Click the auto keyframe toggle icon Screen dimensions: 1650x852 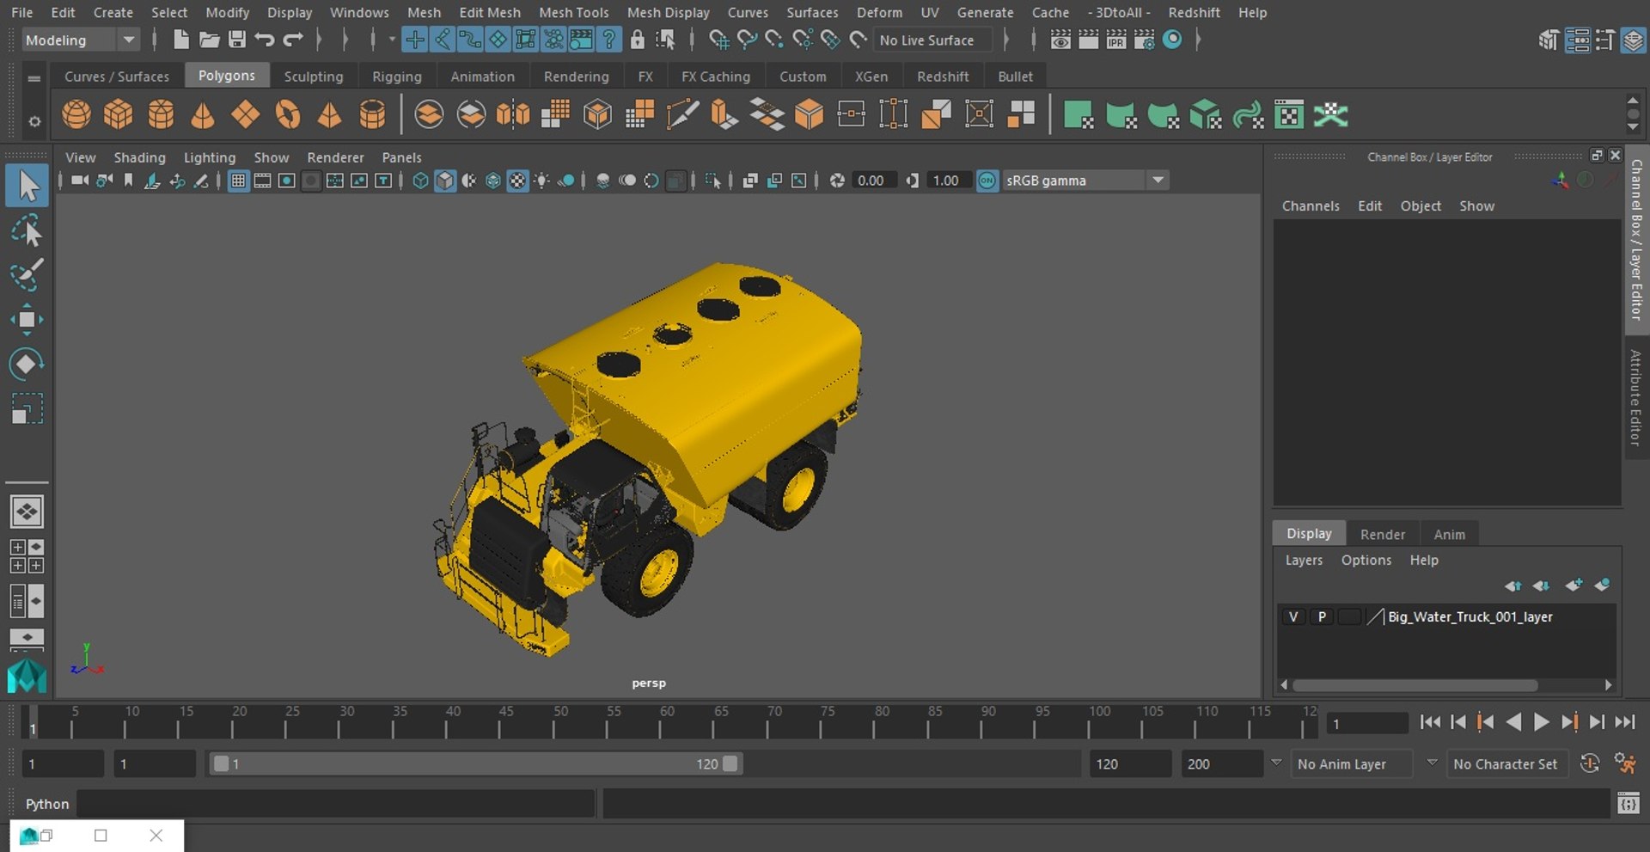pos(1590,763)
